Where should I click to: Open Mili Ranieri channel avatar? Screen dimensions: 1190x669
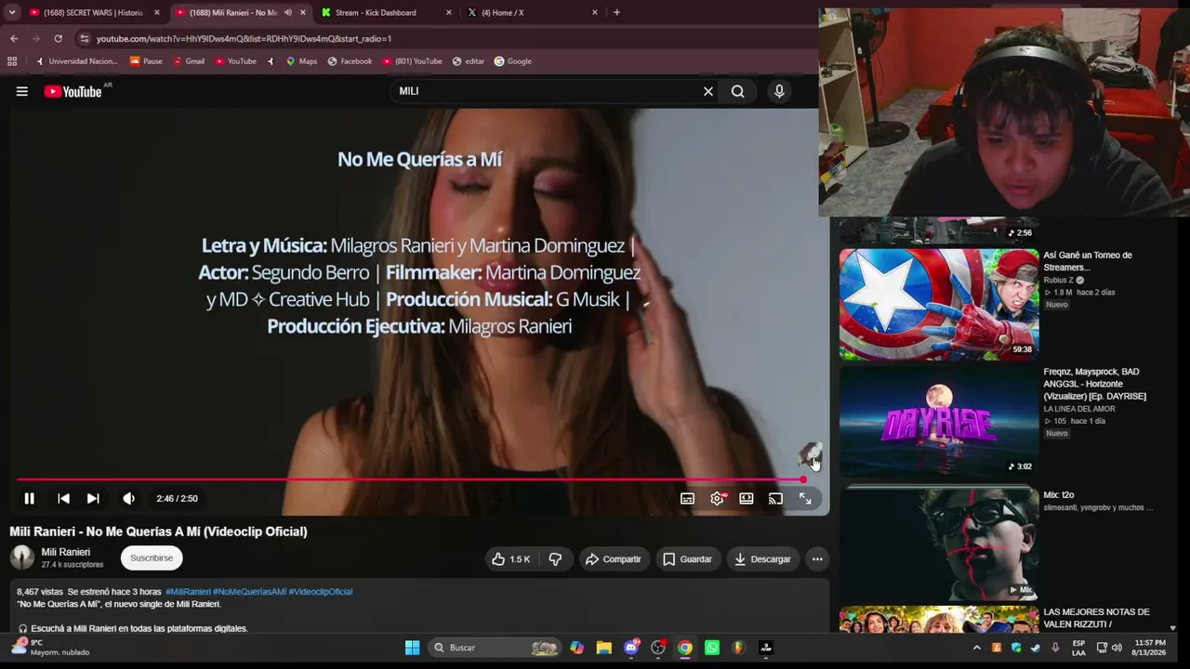(x=22, y=557)
